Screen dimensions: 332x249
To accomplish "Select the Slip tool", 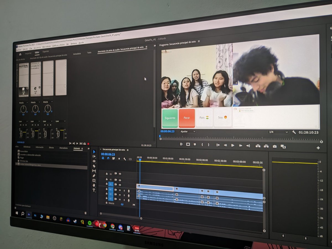I will (94, 171).
